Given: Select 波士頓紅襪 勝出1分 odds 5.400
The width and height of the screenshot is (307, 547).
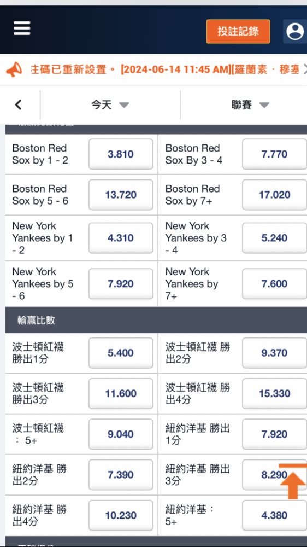Looking at the screenshot, I should point(121,353).
